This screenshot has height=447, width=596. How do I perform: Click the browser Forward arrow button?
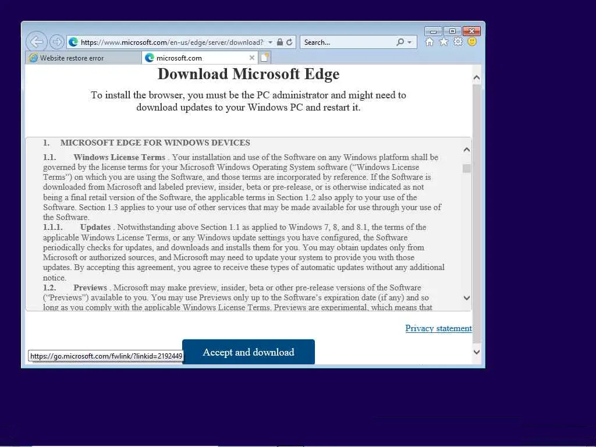(56, 42)
